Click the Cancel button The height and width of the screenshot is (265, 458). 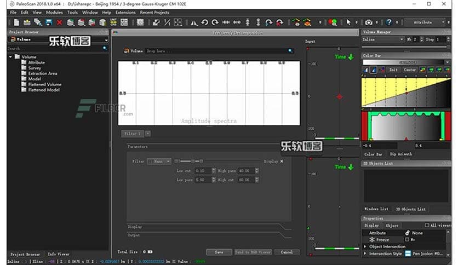[x=287, y=252]
